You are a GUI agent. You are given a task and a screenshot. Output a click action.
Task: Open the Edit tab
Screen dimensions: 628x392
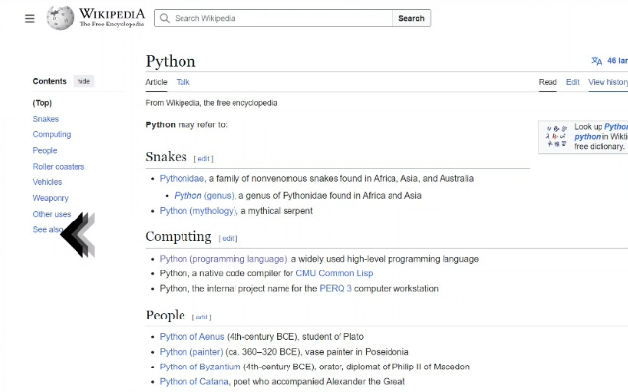(x=573, y=82)
